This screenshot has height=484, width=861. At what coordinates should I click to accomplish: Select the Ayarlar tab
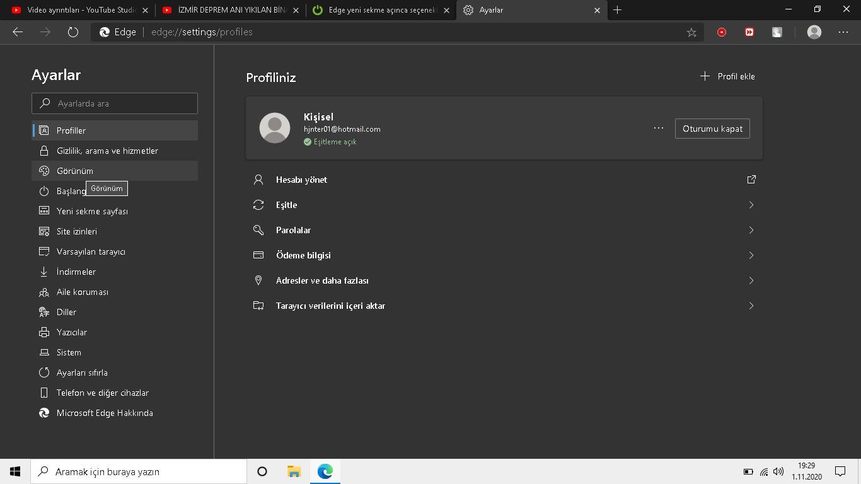531,10
